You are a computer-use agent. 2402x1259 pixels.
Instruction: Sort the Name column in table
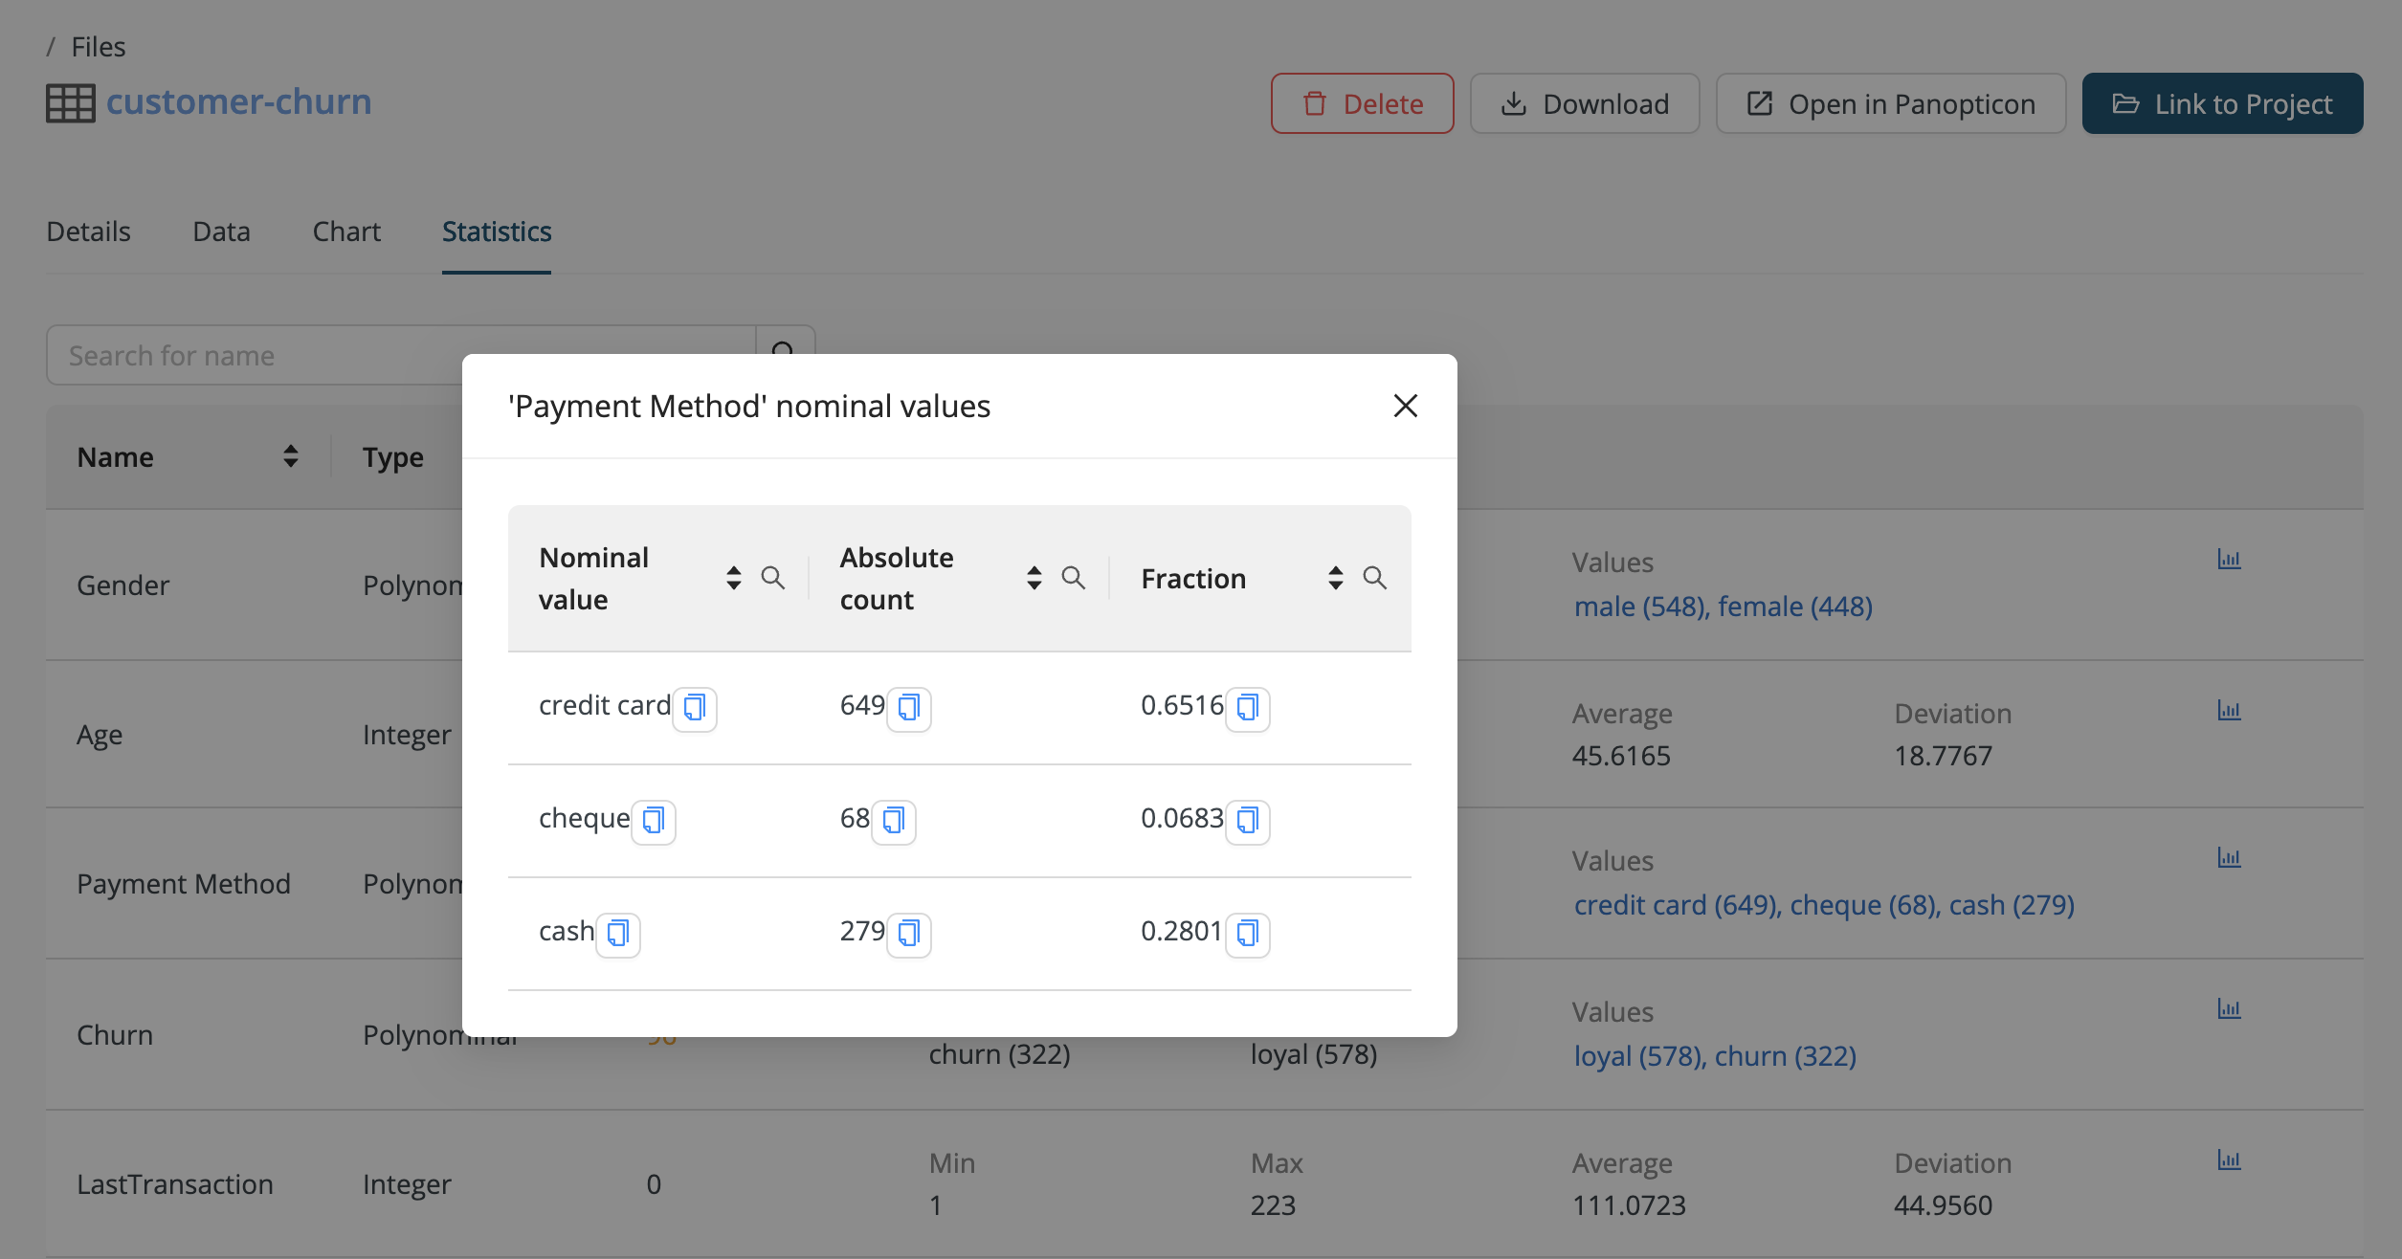(290, 457)
